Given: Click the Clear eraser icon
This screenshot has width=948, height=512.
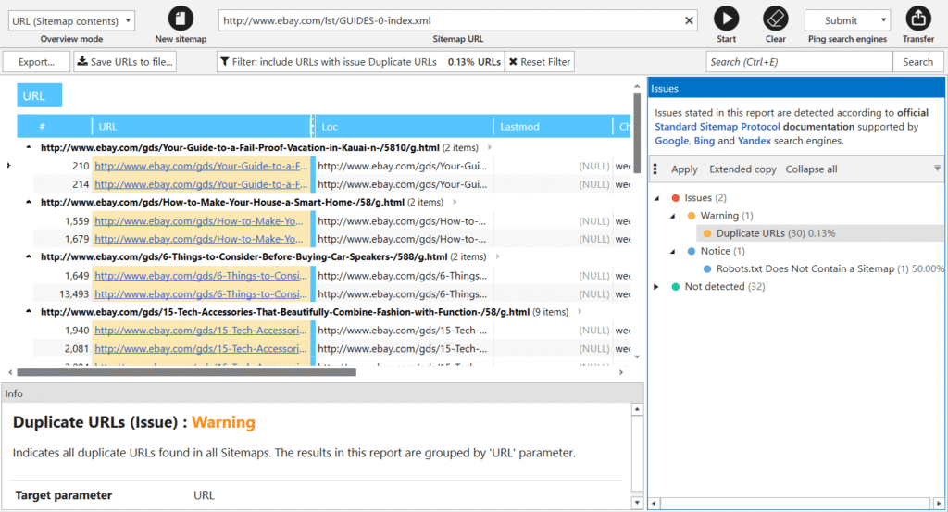Looking at the screenshot, I should [776, 19].
